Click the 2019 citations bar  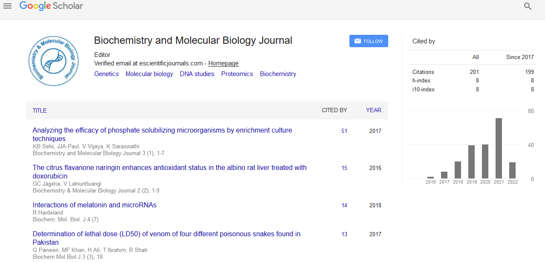[471, 162]
